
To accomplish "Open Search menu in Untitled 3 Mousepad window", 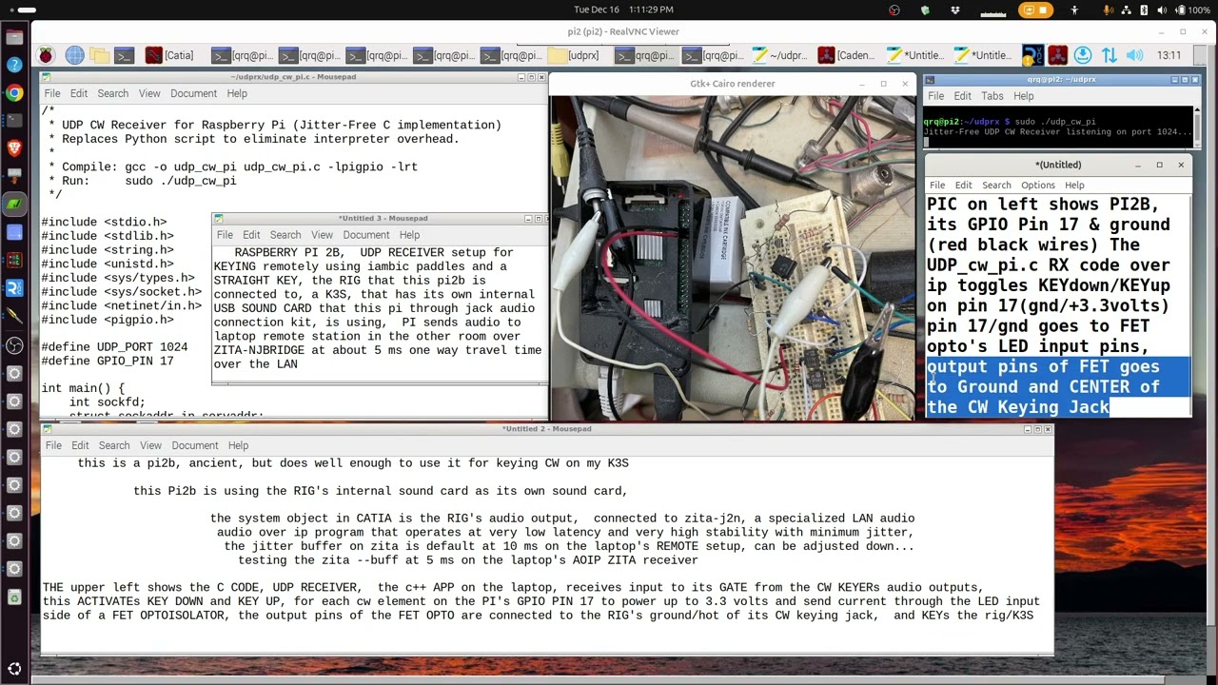I will [x=285, y=235].
